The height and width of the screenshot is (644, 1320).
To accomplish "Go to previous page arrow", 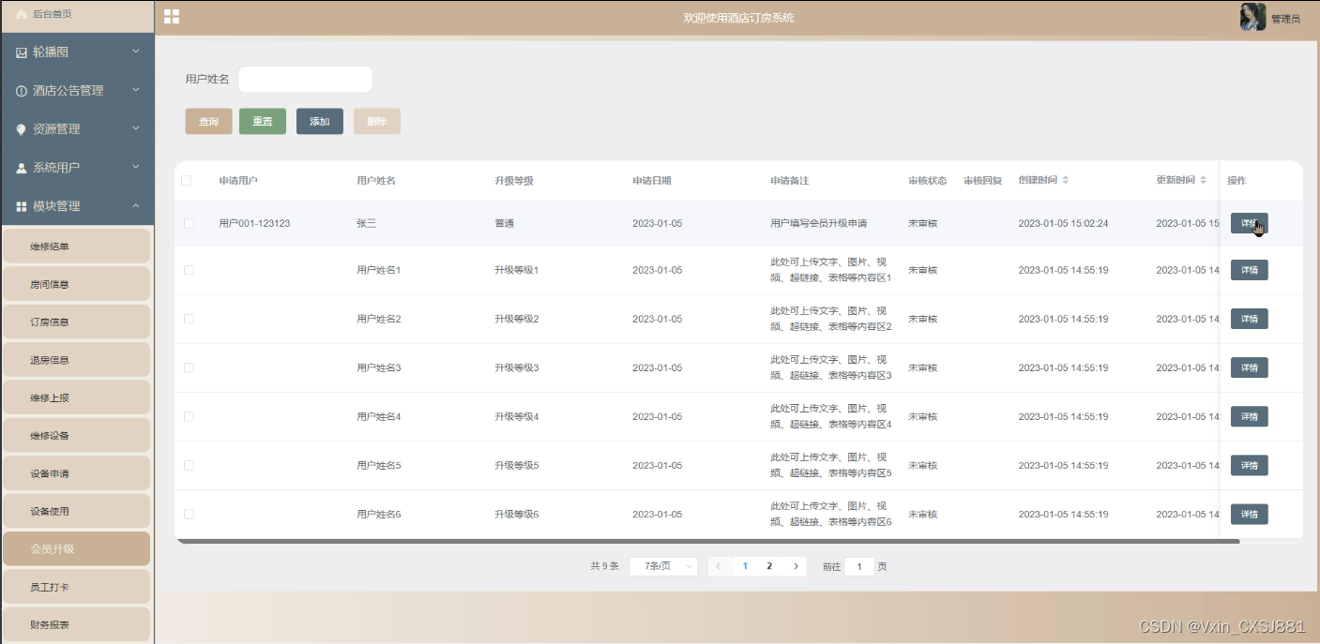I will tap(720, 566).
